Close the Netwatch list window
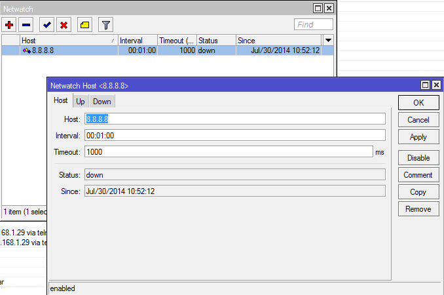Image resolution: width=444 pixels, height=295 pixels. pyautogui.click(x=329, y=9)
